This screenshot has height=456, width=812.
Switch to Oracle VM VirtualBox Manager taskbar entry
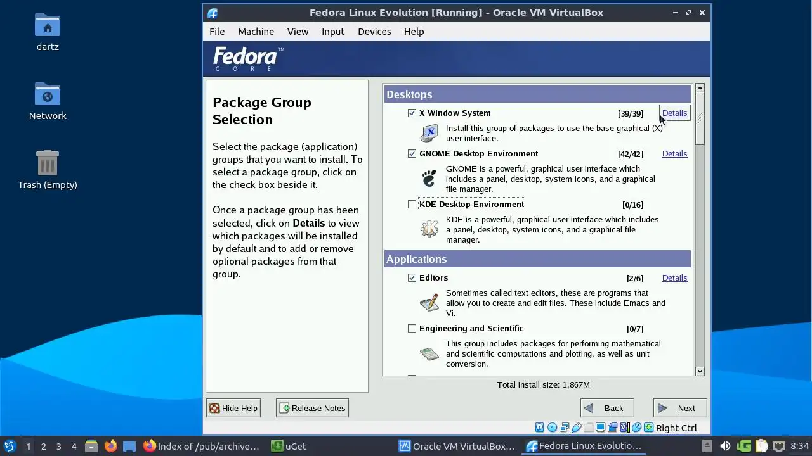pos(457,446)
